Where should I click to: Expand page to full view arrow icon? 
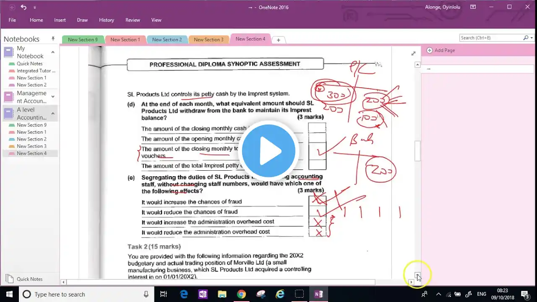click(x=413, y=53)
